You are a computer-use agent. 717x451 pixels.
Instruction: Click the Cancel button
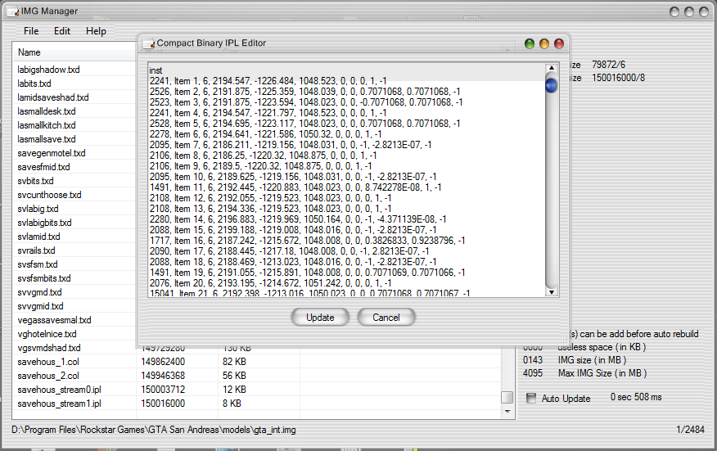coord(386,318)
